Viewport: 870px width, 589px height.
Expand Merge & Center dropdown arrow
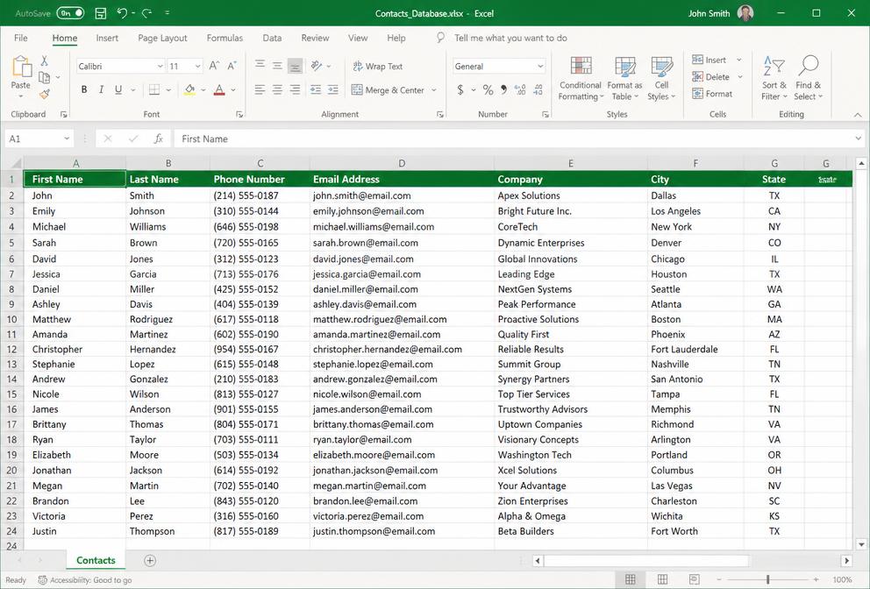pyautogui.click(x=434, y=90)
